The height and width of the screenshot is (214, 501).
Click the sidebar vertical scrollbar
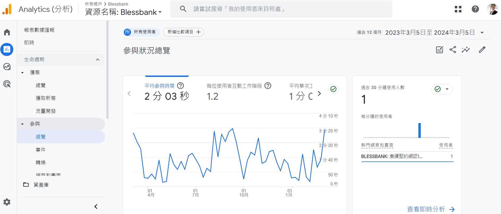click(x=107, y=70)
